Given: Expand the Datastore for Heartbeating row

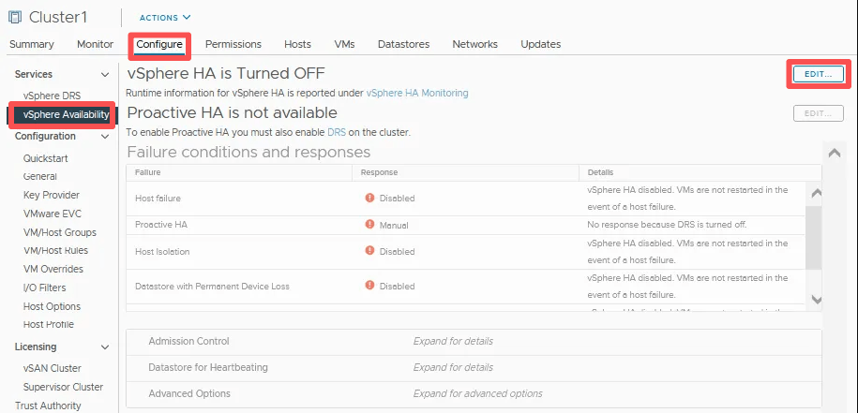Looking at the screenshot, I should point(474,367).
